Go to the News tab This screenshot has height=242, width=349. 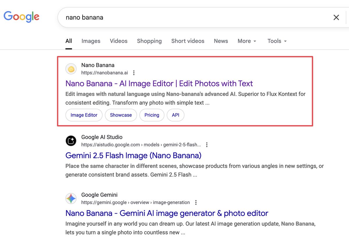pyautogui.click(x=221, y=41)
